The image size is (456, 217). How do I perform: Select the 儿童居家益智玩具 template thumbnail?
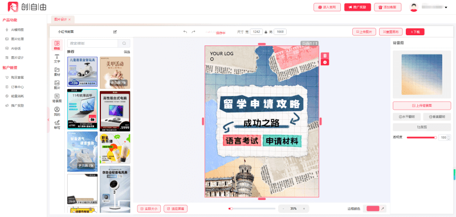[82, 72]
